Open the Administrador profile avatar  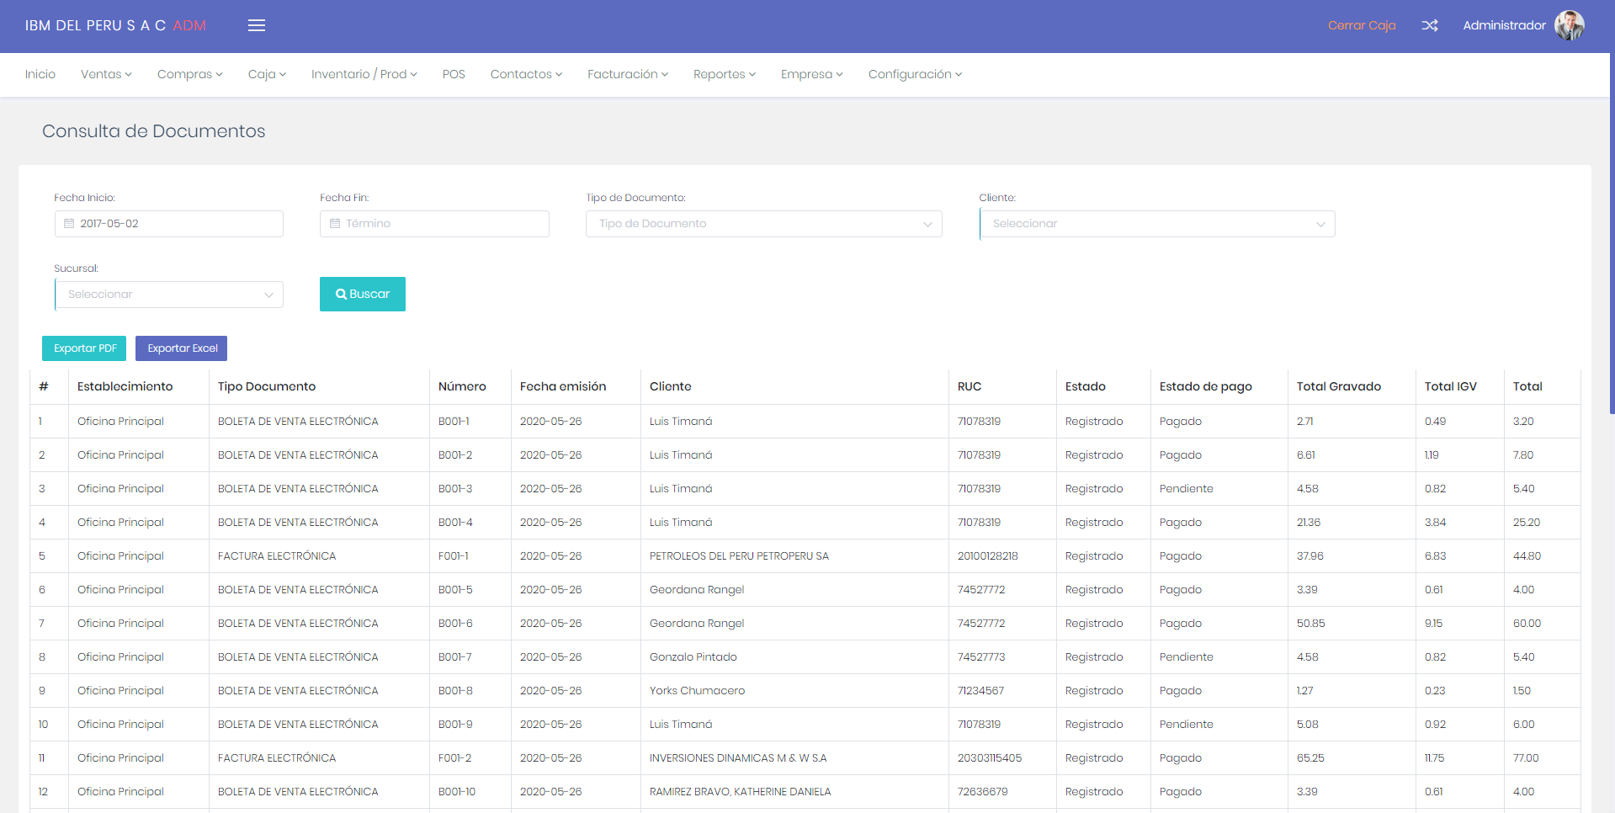click(1569, 25)
